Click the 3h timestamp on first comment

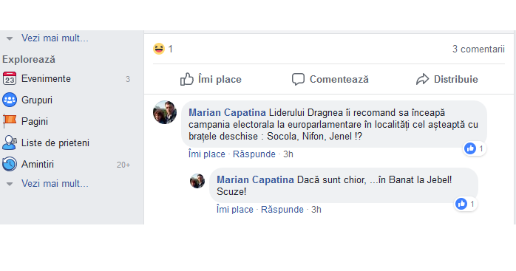[288, 154]
